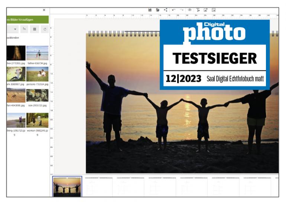Select thumbnail son-2935723.jpg

(x=38, y=95)
